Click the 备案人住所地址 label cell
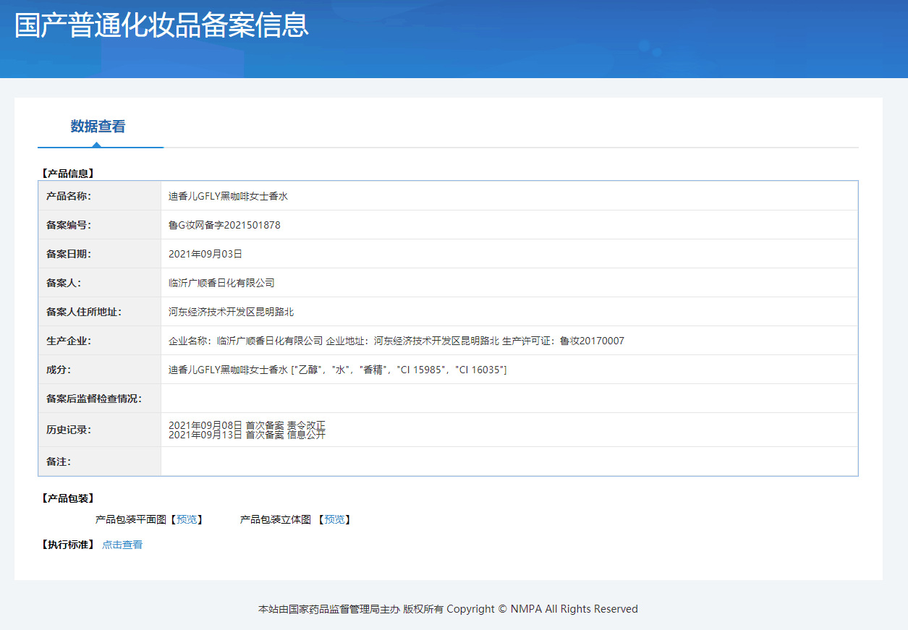Image resolution: width=908 pixels, height=630 pixels. click(100, 312)
